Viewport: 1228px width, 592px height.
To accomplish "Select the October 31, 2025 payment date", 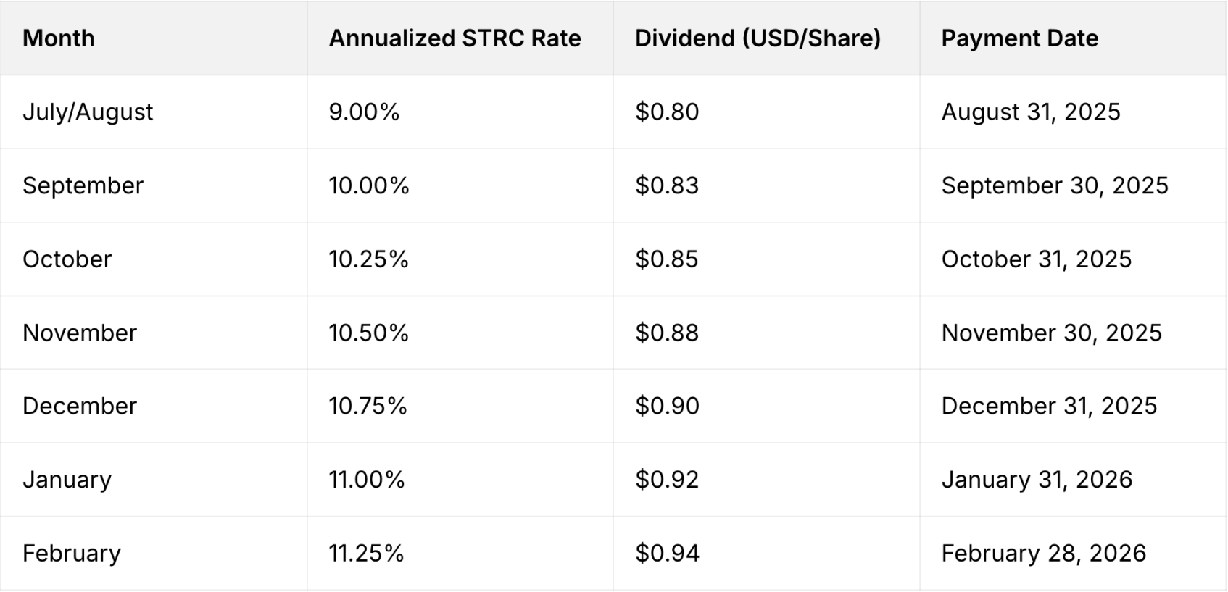I will pyautogui.click(x=1036, y=259).
